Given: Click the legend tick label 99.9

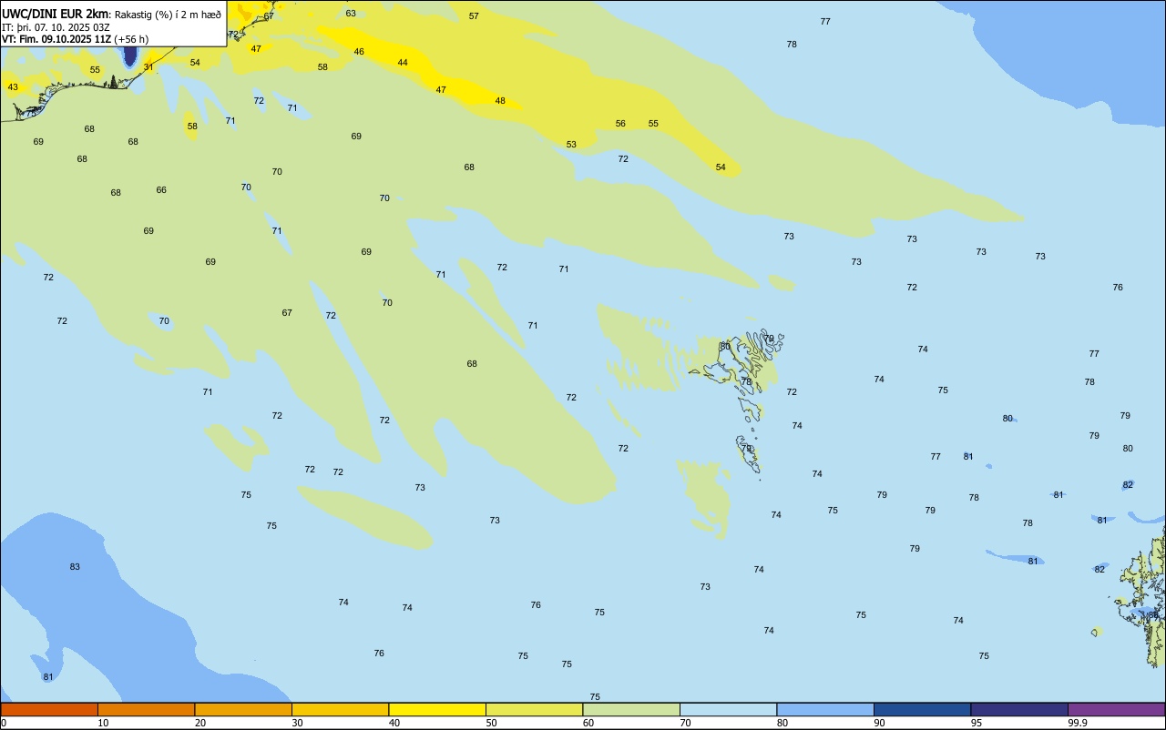Looking at the screenshot, I should 1078,723.
